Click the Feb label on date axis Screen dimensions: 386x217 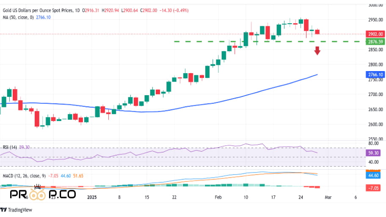pyautogui.click(x=218, y=197)
